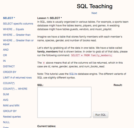Open WHERE ... Greater than lesson
This screenshot has width=134, height=128.
pyautogui.click(x=17, y=35)
